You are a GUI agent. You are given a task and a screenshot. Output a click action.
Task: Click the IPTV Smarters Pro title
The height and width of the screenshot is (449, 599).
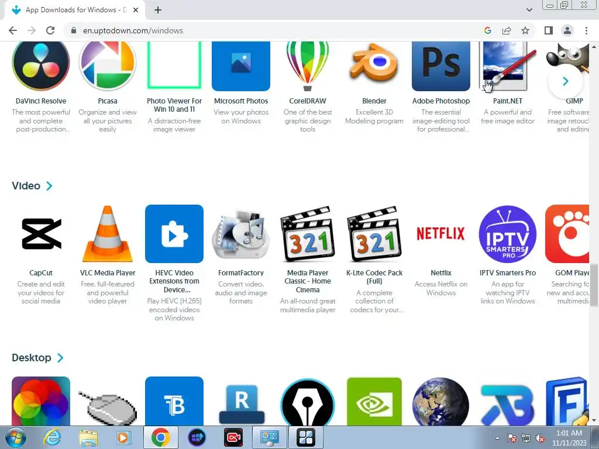click(508, 272)
